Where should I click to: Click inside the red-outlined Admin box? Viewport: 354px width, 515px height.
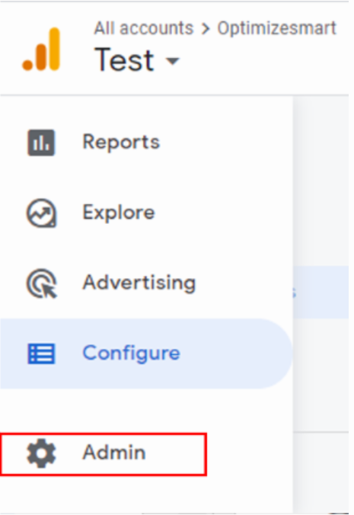(104, 454)
